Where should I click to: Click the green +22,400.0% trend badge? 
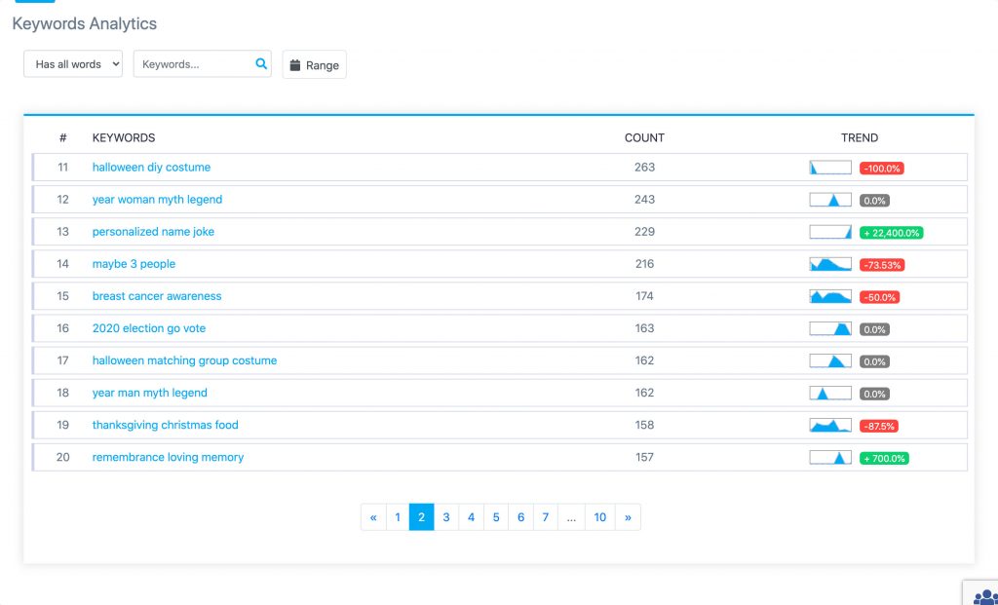click(891, 232)
